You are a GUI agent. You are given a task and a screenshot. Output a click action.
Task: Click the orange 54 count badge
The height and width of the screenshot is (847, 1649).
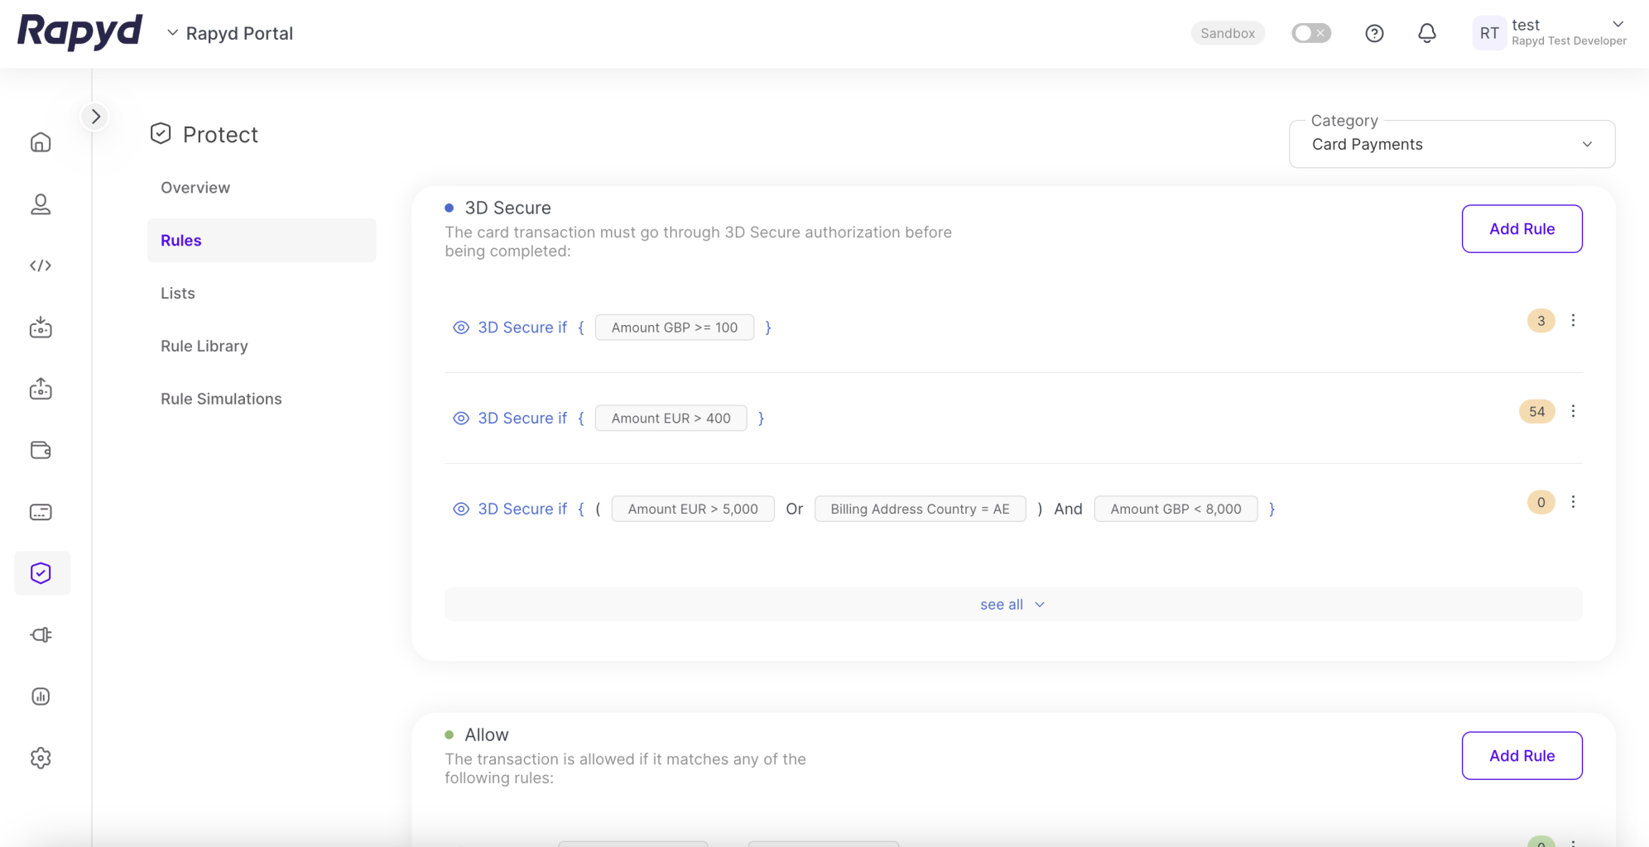pos(1536,412)
